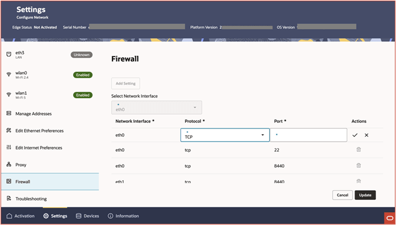Click the Activation home icon
396x225 pixels.
tap(9, 216)
